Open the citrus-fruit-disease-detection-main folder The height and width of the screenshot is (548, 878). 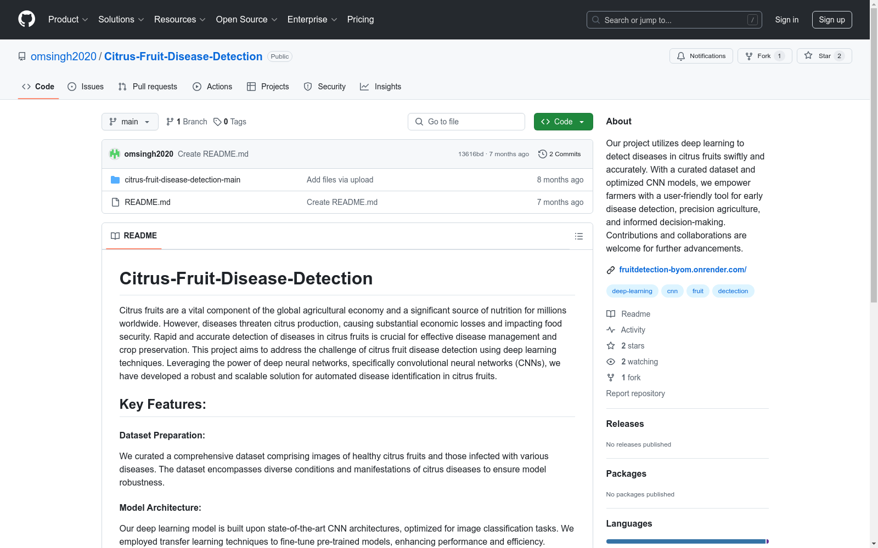tap(183, 180)
